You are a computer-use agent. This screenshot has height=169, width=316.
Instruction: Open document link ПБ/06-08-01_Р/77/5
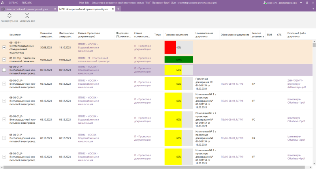[x=232, y=84]
